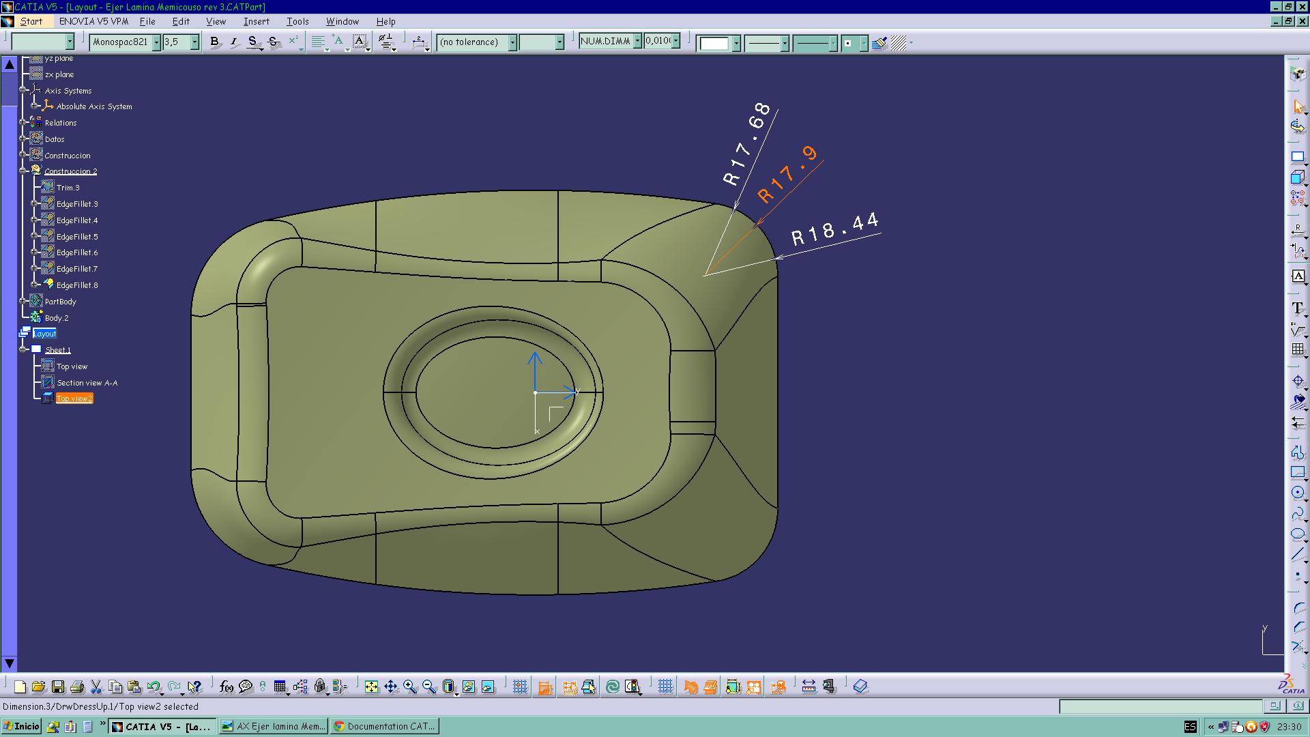The width and height of the screenshot is (1310, 737).
Task: Copy selection icon in bottom toolbar
Action: coord(115,687)
